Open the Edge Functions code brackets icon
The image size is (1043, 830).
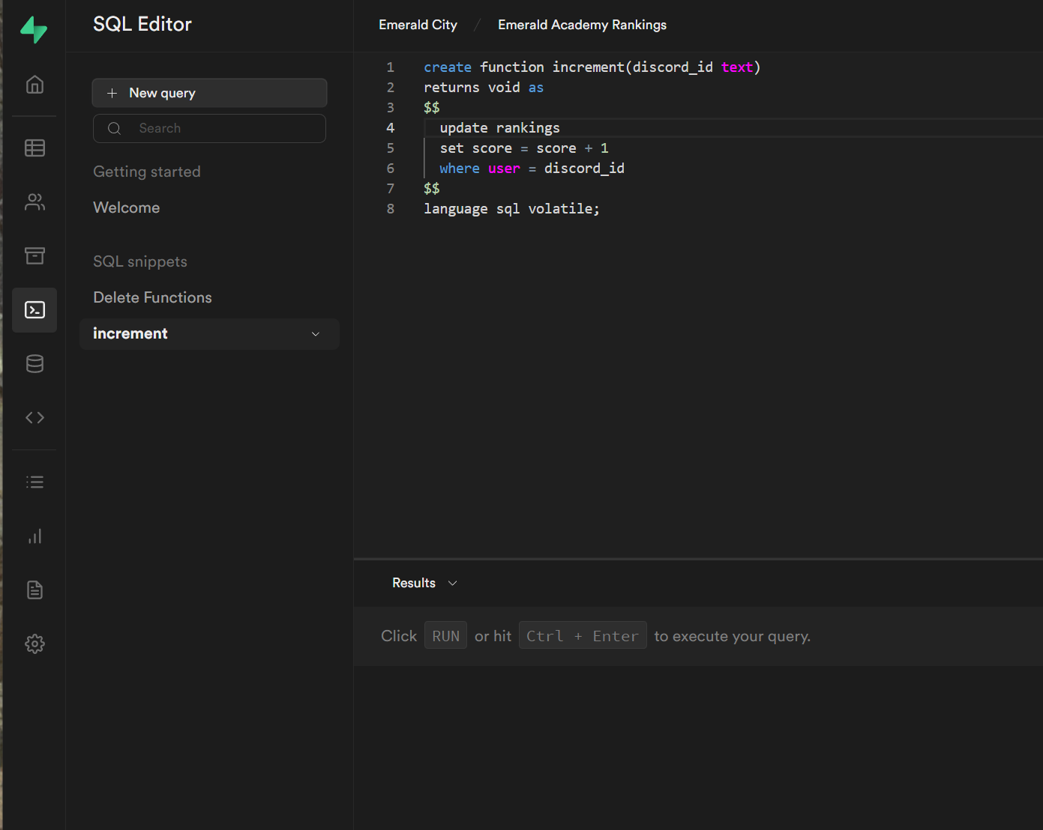34,417
